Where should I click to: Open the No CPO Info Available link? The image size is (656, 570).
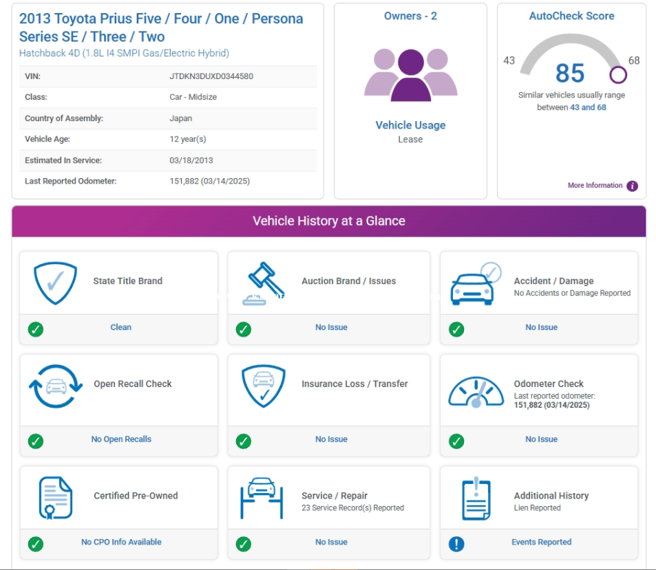tap(121, 542)
